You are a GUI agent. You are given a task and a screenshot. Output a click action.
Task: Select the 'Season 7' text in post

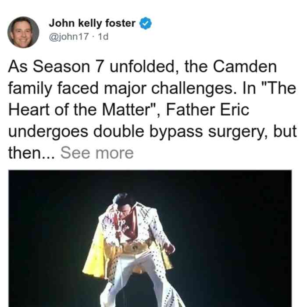[x=68, y=66]
